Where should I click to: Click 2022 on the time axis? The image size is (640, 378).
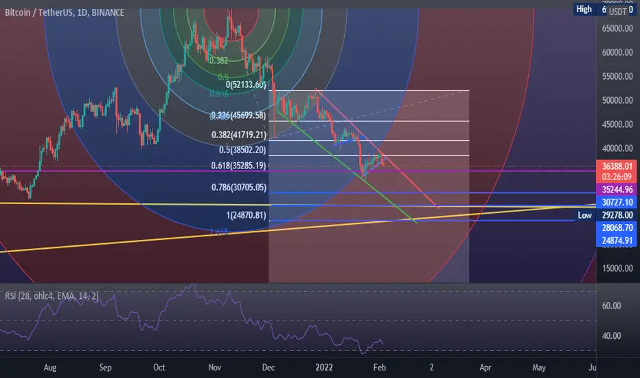pos(324,368)
